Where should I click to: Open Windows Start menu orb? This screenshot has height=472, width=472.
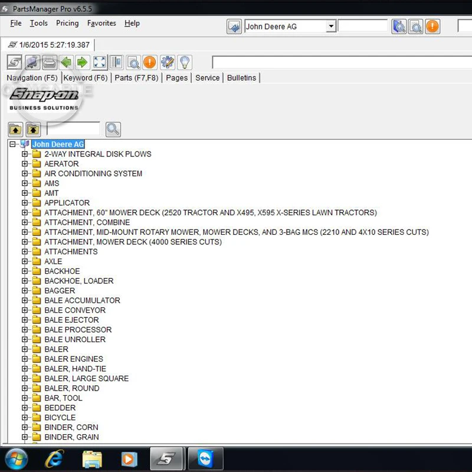click(x=17, y=459)
